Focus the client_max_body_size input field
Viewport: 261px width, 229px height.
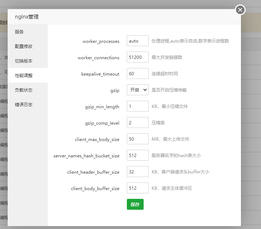(138, 139)
